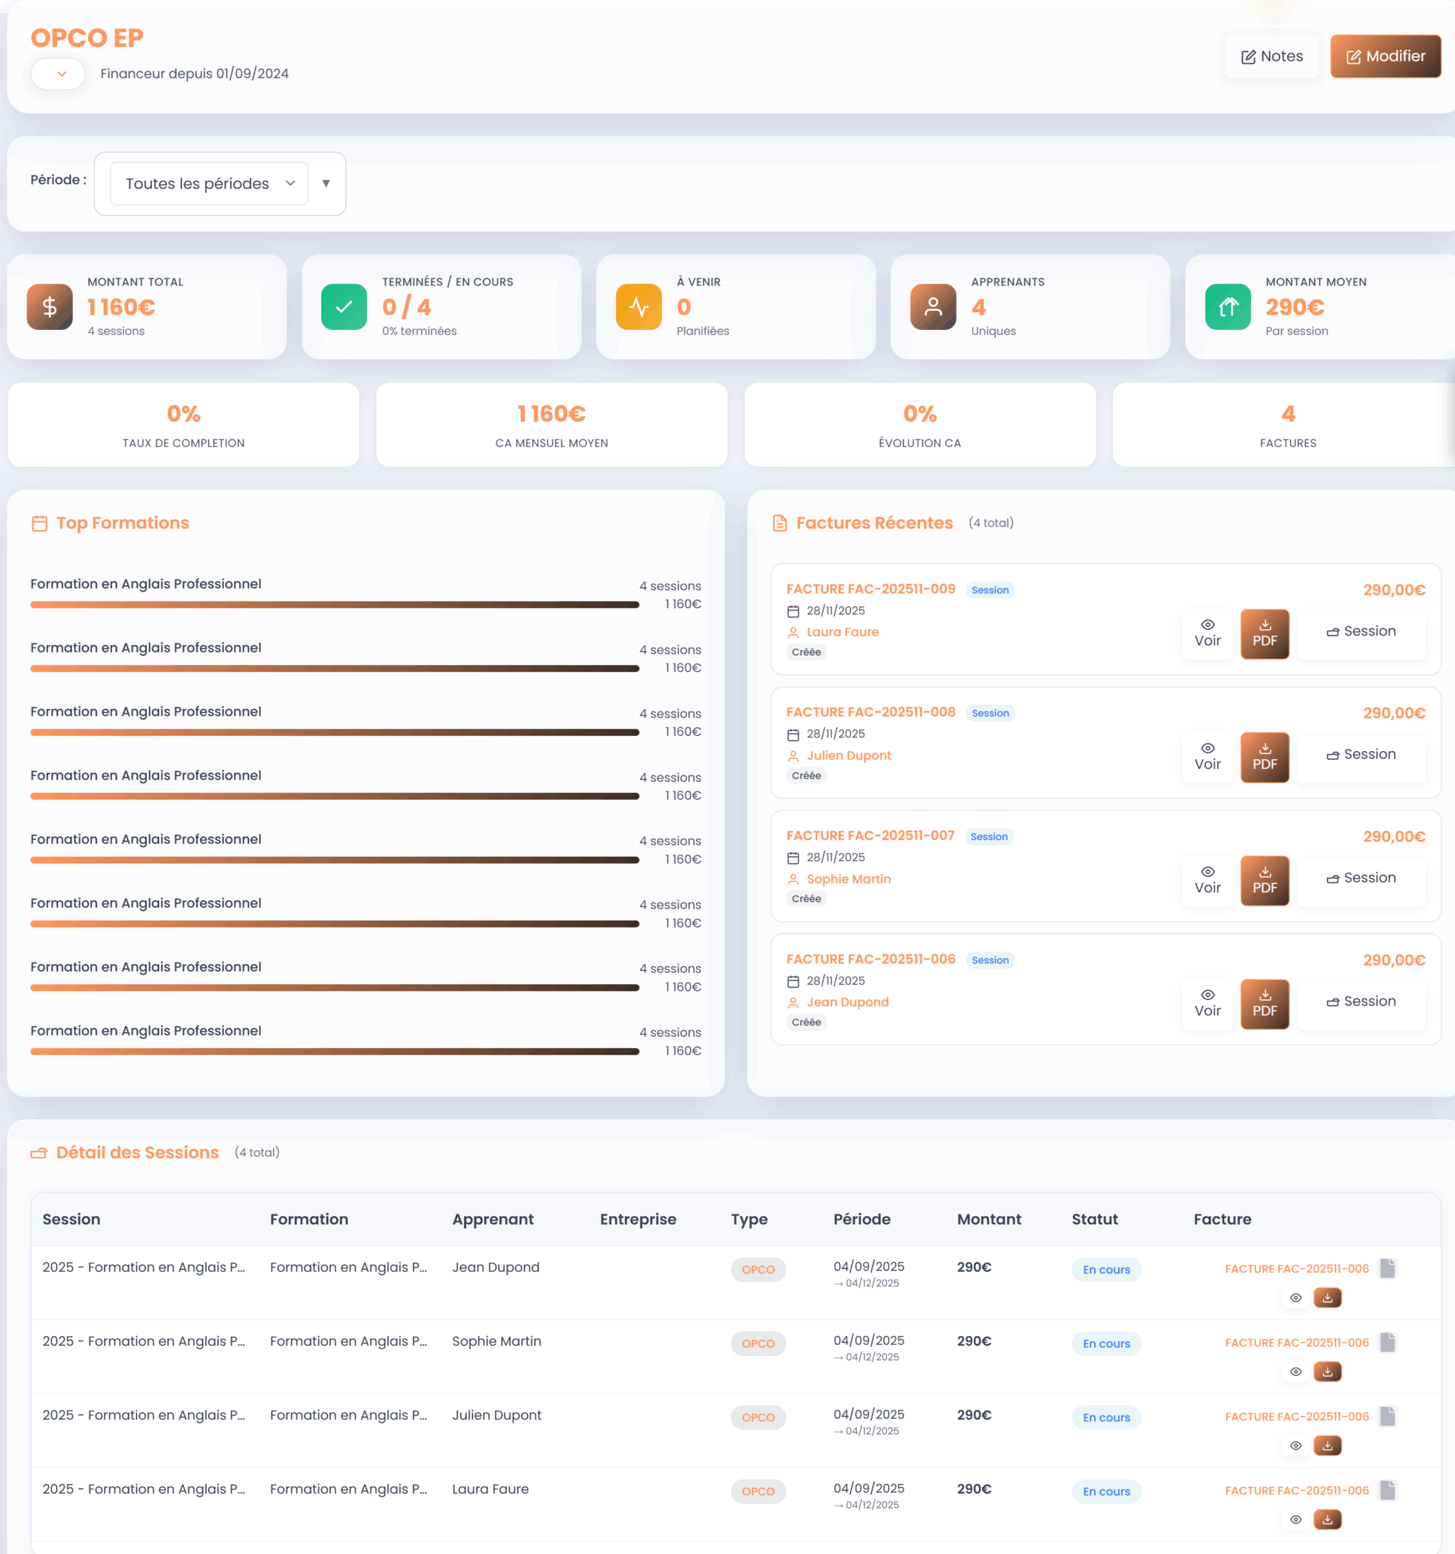The height and width of the screenshot is (1554, 1455).
Task: Click first Formation en Anglais progress bar
Action: pyautogui.click(x=335, y=604)
